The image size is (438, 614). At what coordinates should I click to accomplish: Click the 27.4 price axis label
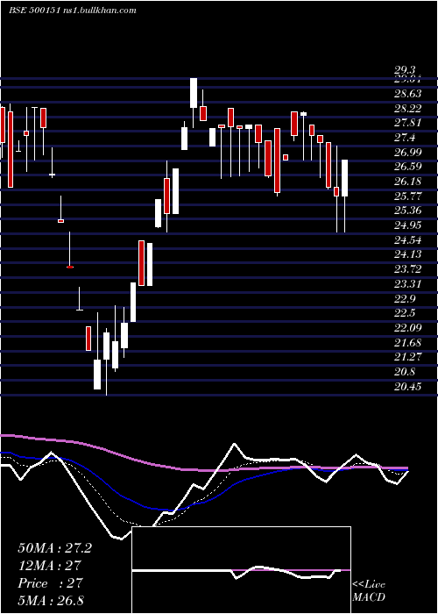(x=405, y=138)
